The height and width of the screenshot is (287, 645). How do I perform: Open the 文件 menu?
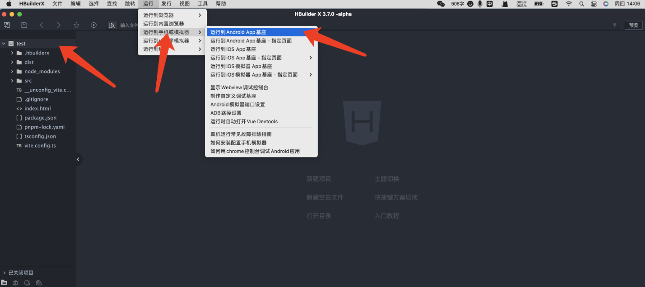click(57, 4)
